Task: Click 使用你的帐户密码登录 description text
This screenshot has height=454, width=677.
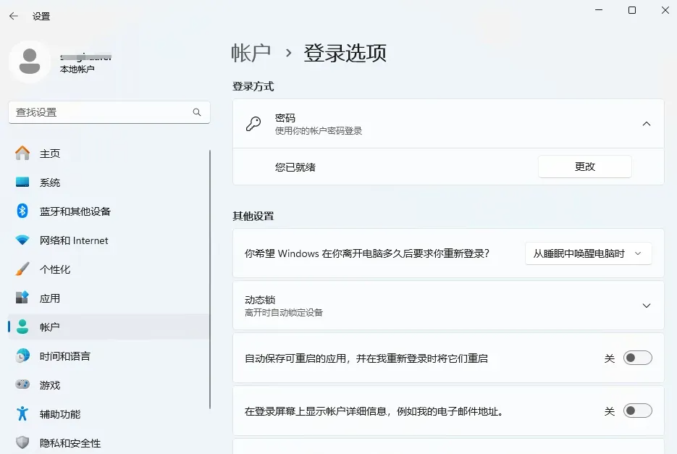Action: click(319, 131)
